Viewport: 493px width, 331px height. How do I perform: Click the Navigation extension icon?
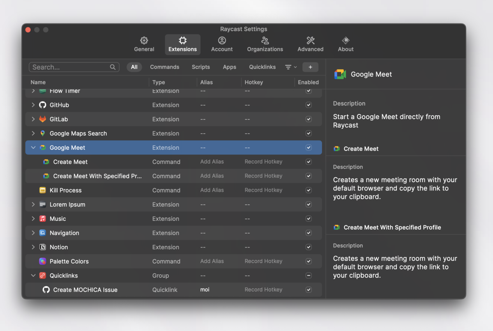tap(43, 233)
